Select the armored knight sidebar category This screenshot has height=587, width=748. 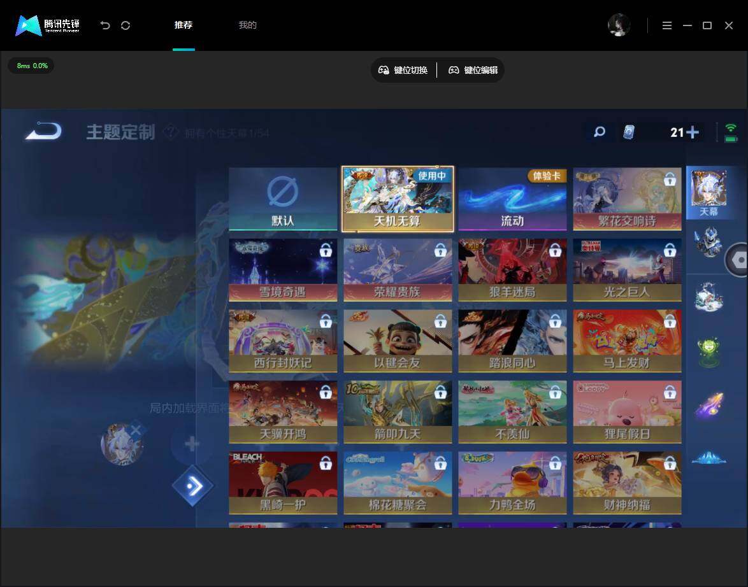coord(708,242)
